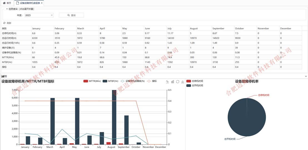The height and width of the screenshot is (150, 308).
Task: Toggle MTTR(Min) series in chart legend
Action: click(92, 81)
